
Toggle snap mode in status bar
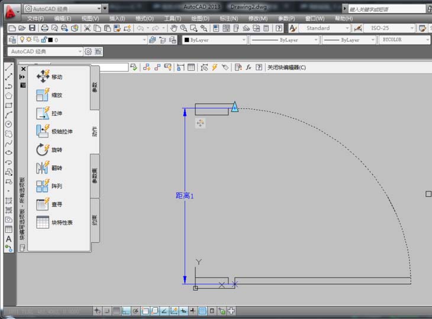(x=107, y=311)
